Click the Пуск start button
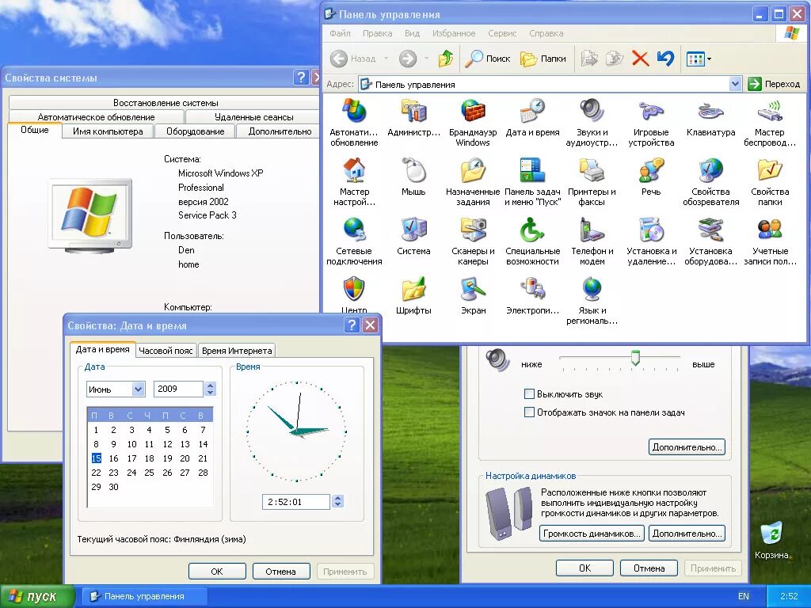This screenshot has width=811, height=608. coord(37,596)
